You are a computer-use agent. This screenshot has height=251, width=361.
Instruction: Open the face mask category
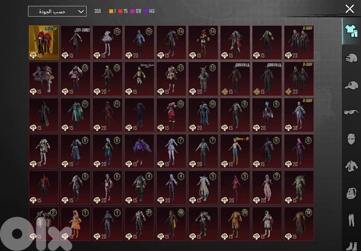click(x=351, y=139)
